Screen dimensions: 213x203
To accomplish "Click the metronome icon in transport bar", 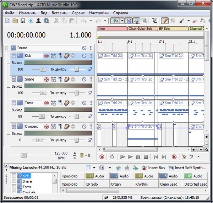I will click(184, 157).
